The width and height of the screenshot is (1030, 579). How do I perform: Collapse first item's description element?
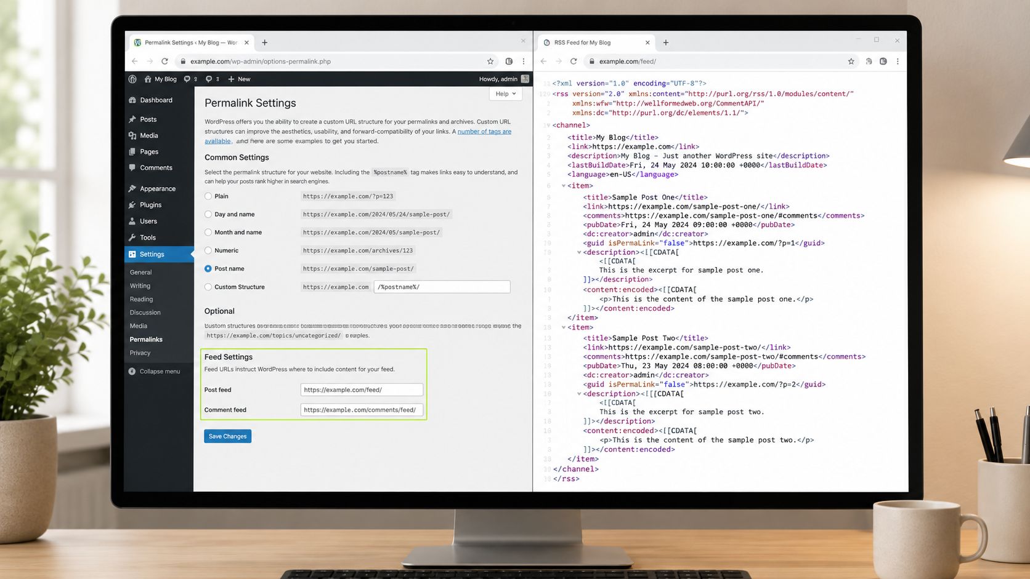coord(579,252)
